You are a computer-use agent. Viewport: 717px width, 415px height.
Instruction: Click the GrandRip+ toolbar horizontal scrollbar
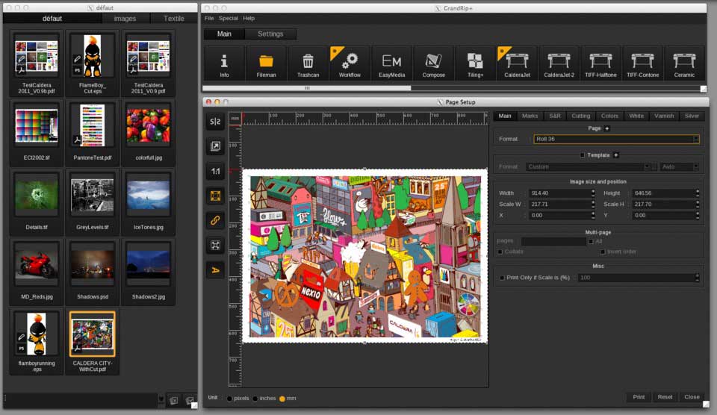307,88
